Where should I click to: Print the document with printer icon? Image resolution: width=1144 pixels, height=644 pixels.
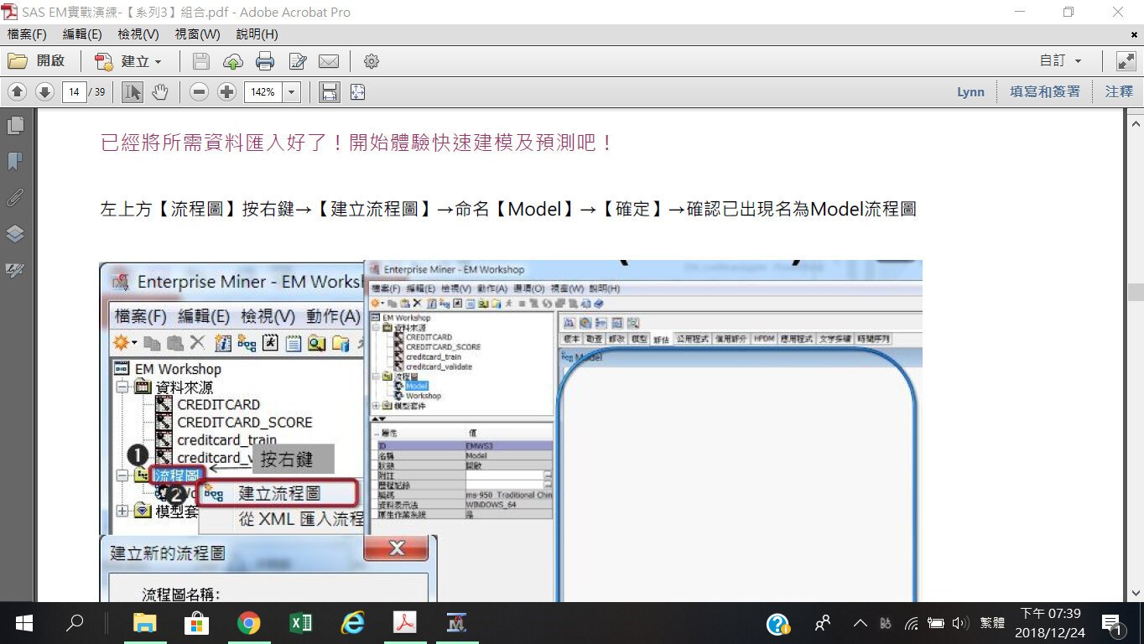tap(265, 61)
